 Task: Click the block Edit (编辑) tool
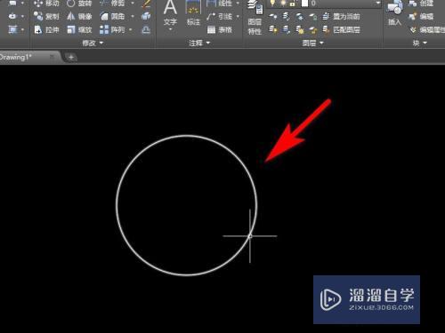pyautogui.click(x=421, y=16)
